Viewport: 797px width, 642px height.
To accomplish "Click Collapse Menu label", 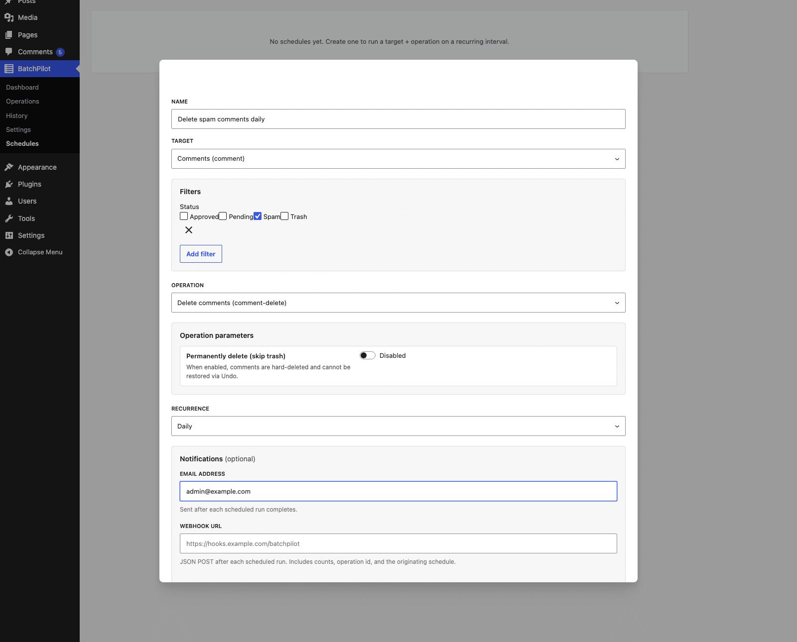I will click(40, 252).
